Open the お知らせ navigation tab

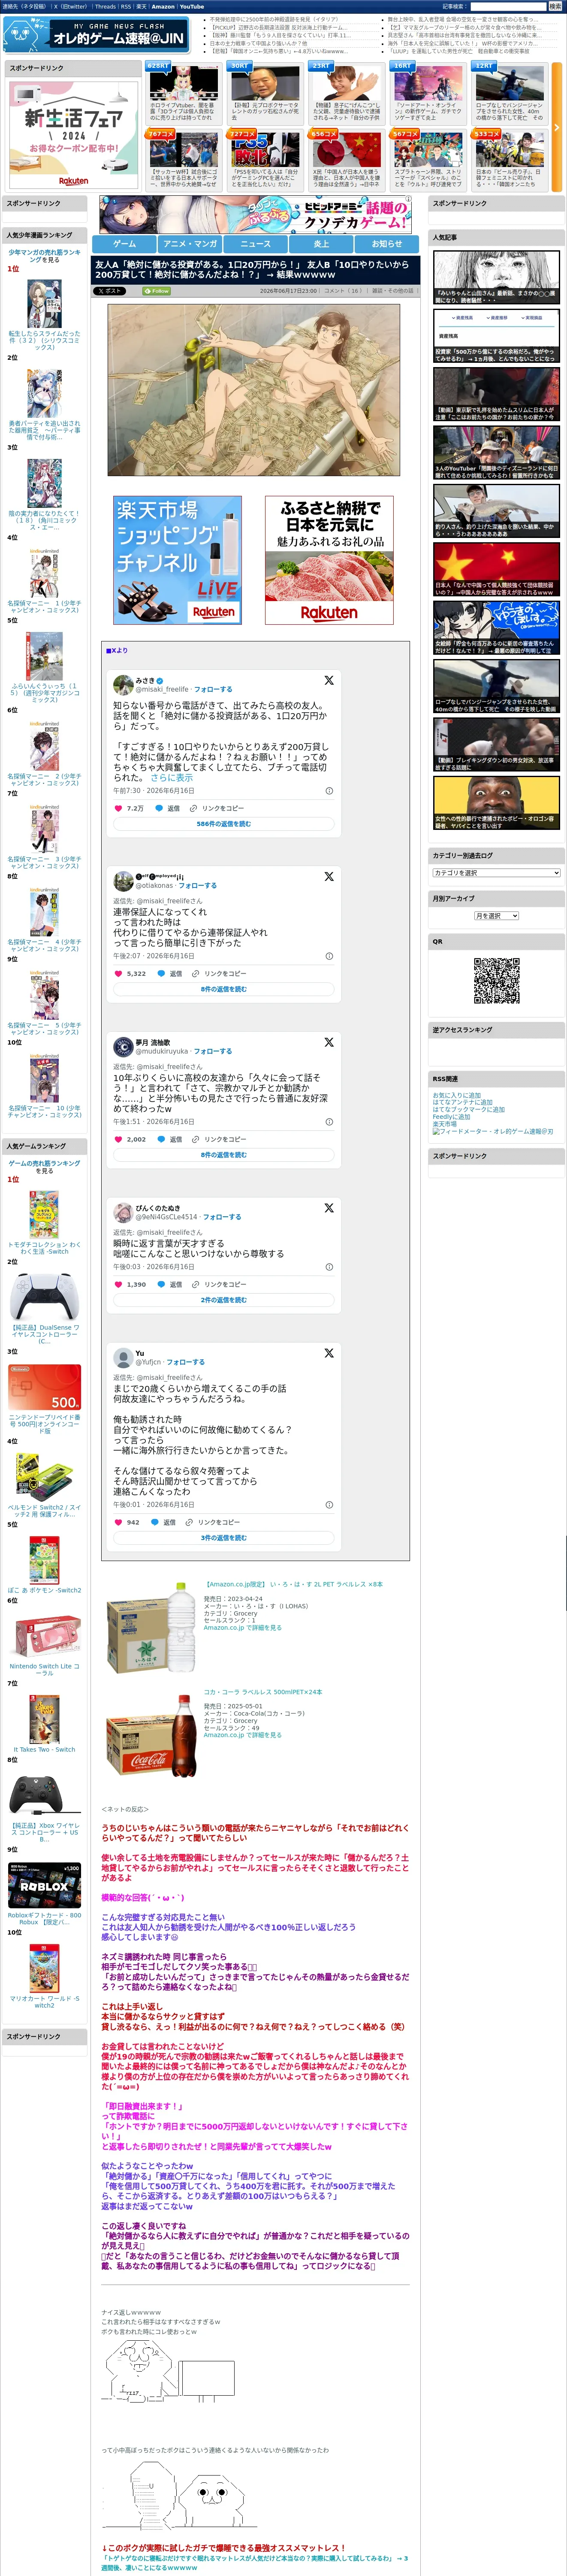pyautogui.click(x=387, y=244)
